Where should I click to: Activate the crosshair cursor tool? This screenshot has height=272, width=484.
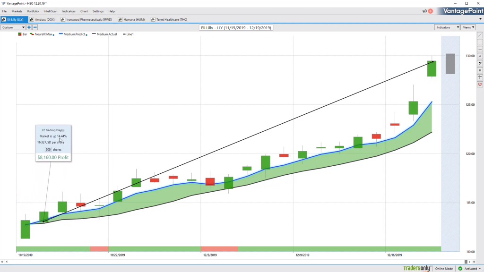point(480,77)
